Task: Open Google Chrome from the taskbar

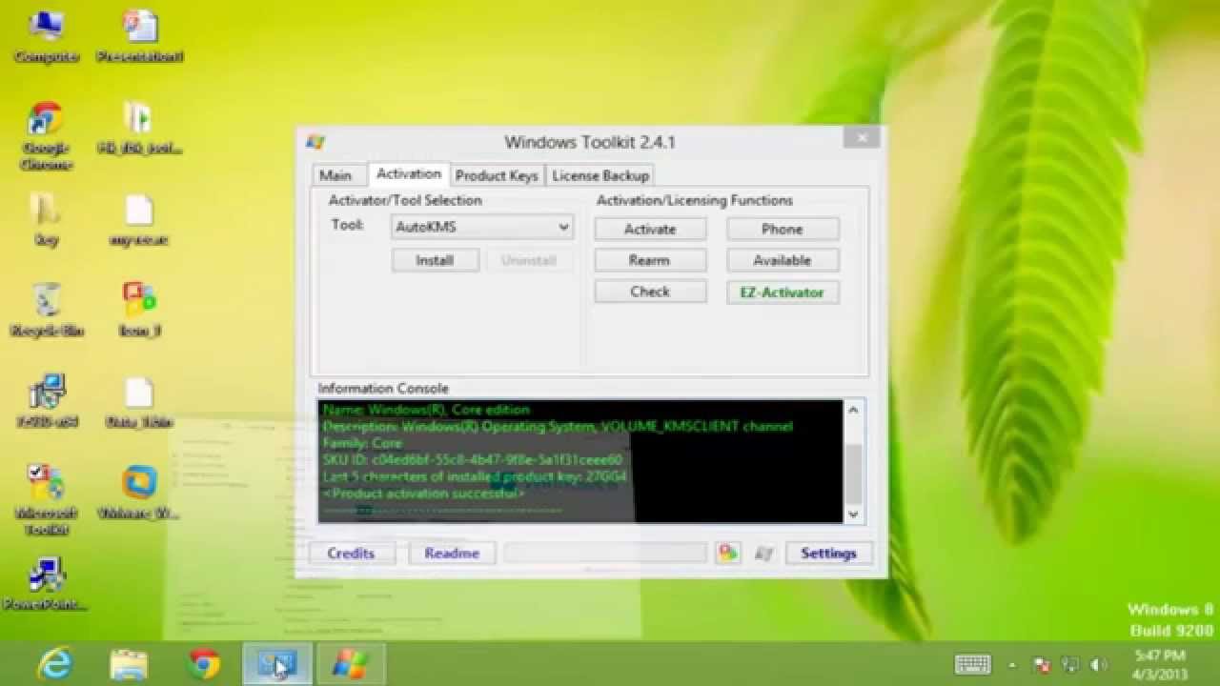Action: coord(203,663)
